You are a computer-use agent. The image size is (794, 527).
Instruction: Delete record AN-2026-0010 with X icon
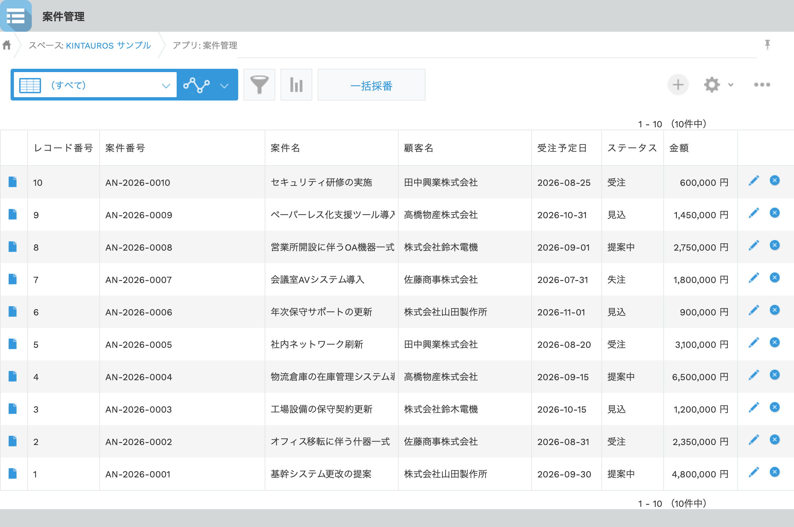point(775,181)
